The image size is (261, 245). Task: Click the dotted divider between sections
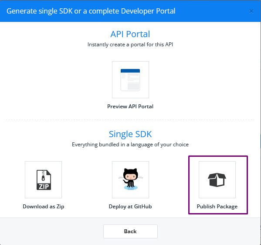pyautogui.click(x=130, y=120)
